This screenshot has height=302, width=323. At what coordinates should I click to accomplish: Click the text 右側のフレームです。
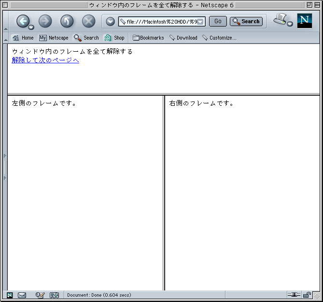tap(201, 103)
